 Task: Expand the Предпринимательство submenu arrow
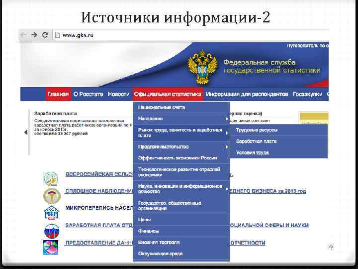(x=227, y=147)
